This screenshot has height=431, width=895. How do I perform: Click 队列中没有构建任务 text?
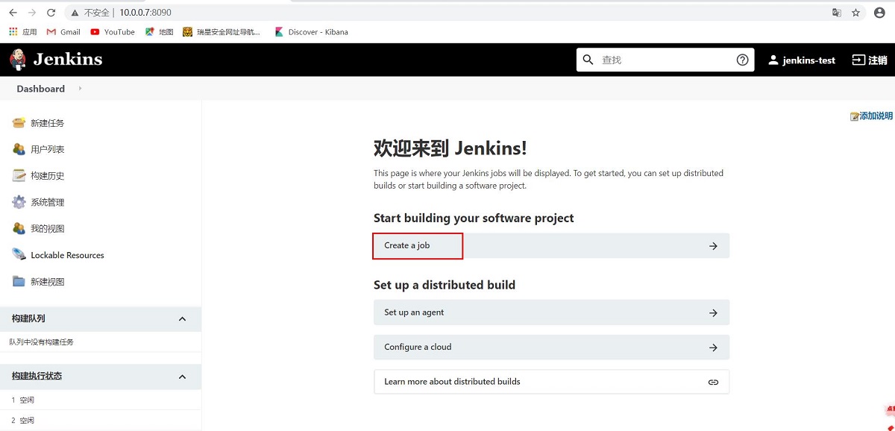[42, 342]
